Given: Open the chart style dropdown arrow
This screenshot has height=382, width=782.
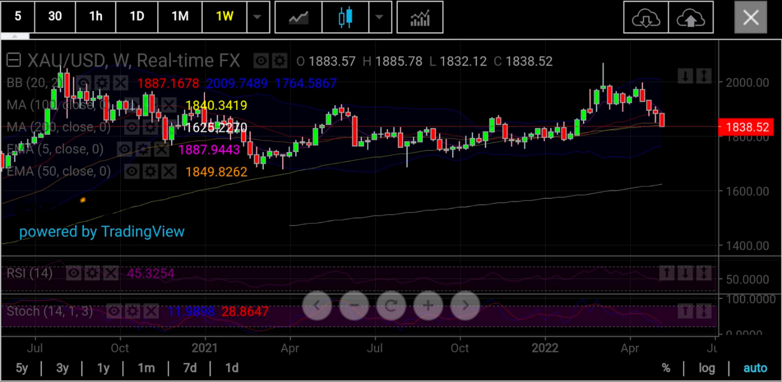Looking at the screenshot, I should click(x=380, y=17).
